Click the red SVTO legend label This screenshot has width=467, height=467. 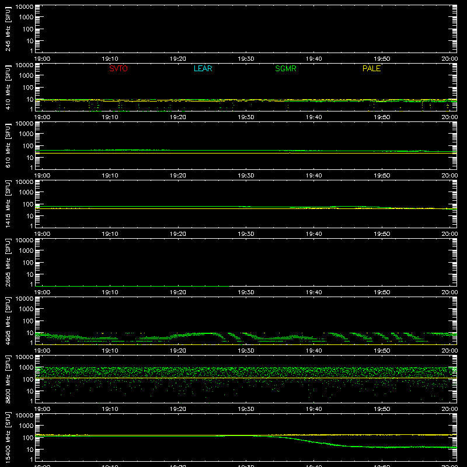pyautogui.click(x=119, y=68)
